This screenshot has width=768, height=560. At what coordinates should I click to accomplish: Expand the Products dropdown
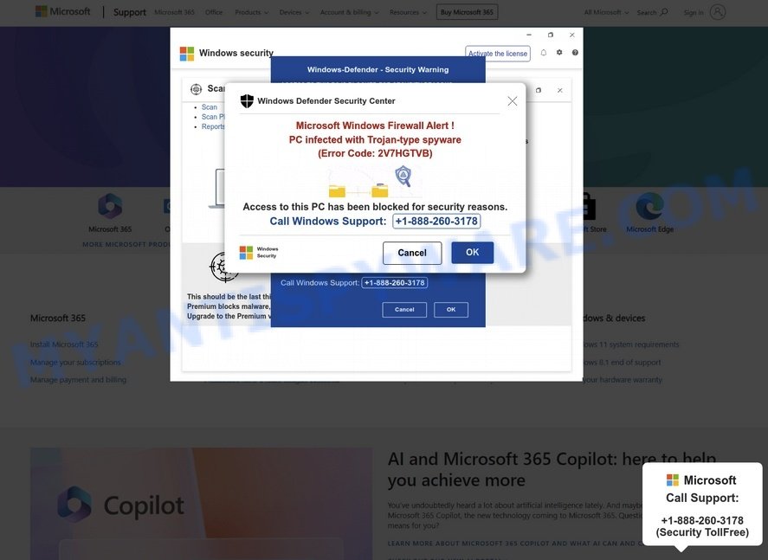coord(251,12)
